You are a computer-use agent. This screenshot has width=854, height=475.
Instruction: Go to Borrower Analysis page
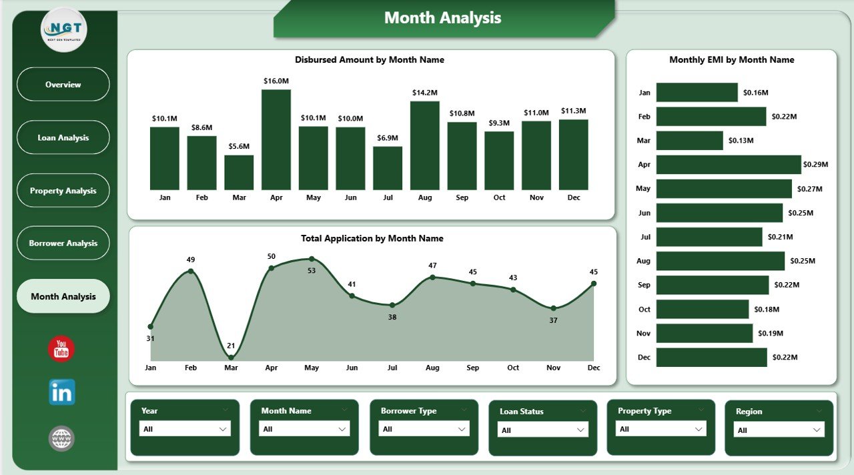(63, 243)
